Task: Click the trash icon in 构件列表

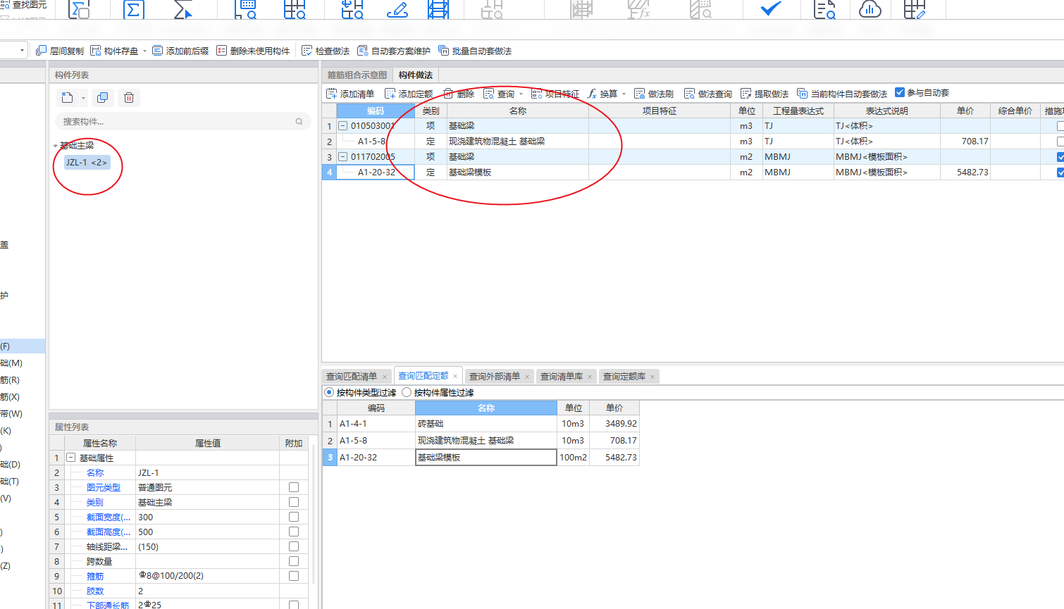Action: (x=129, y=97)
